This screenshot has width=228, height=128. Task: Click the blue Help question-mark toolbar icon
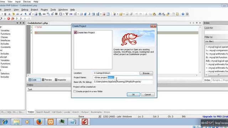pos(183,14)
